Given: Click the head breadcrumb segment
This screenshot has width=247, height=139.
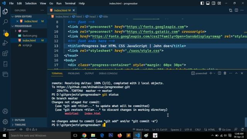Looking at the screenshot, I should pyautogui.click(x=91, y=17).
